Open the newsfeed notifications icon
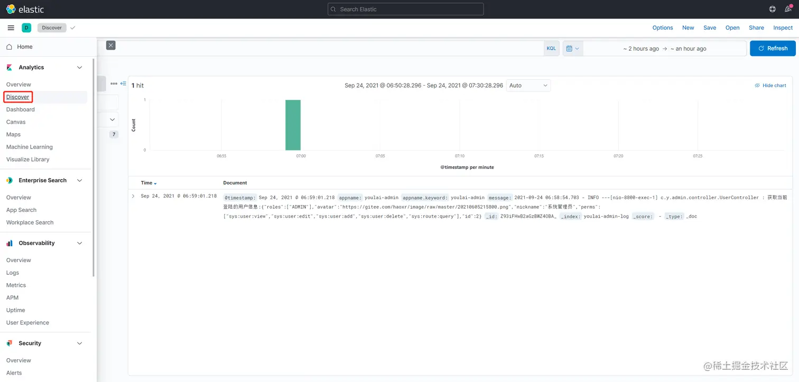 click(x=788, y=9)
